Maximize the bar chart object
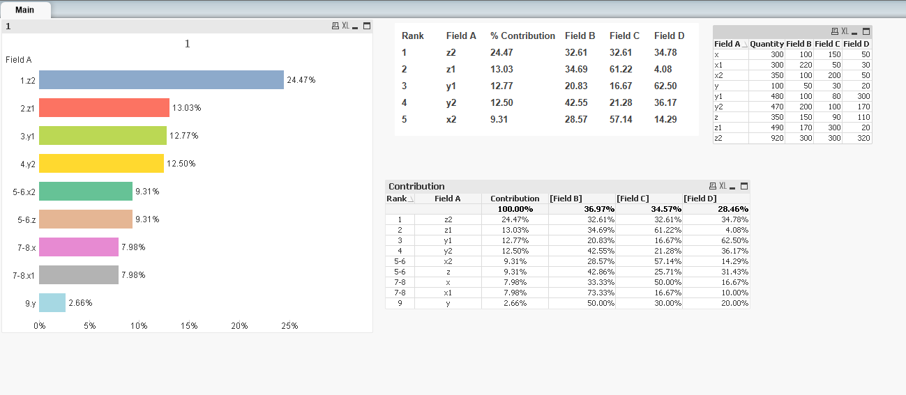Screen dimensions: 906x395 (366, 26)
